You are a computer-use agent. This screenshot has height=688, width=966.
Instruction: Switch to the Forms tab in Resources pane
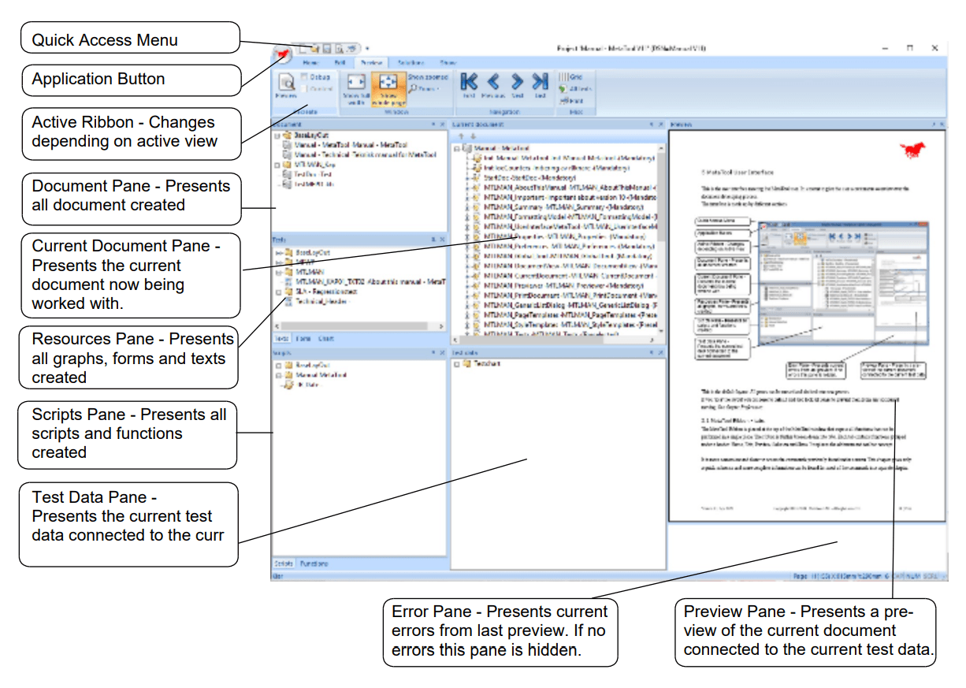pos(303,339)
